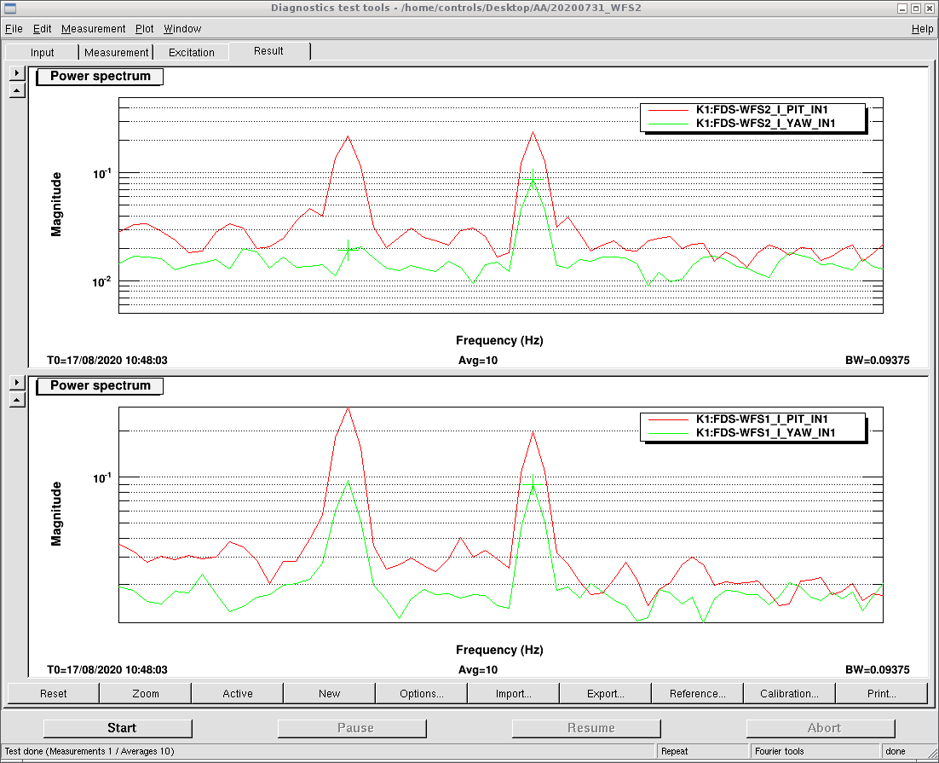The width and height of the screenshot is (939, 763).
Task: Click the right-arrow button beside the bottom plot
Action: pyautogui.click(x=17, y=384)
